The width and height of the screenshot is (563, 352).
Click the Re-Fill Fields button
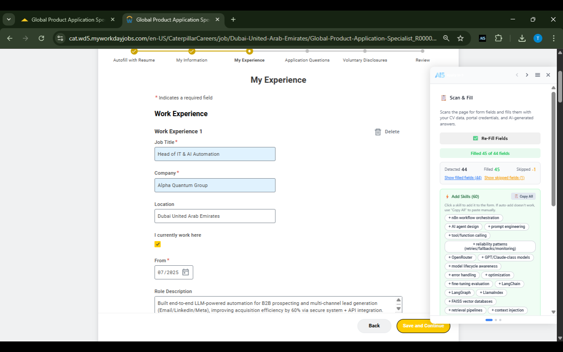coord(490,138)
